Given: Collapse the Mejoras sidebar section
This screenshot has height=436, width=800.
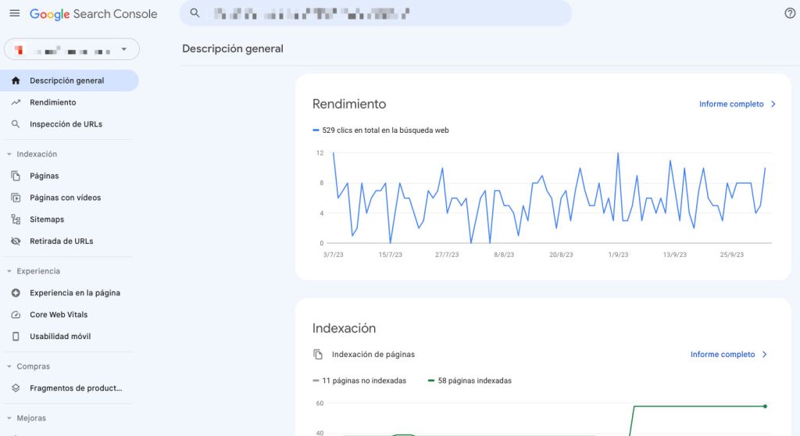Looking at the screenshot, I should tap(9, 418).
